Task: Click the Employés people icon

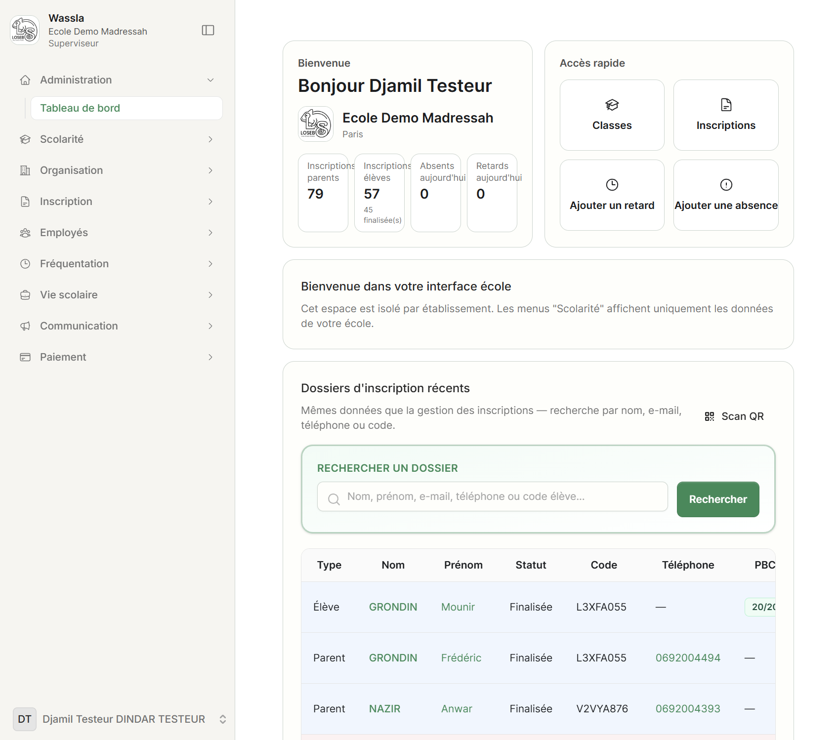Action: pos(25,233)
